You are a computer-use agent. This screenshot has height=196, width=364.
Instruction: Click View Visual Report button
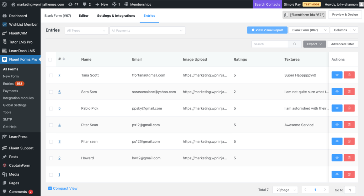coord(267,30)
